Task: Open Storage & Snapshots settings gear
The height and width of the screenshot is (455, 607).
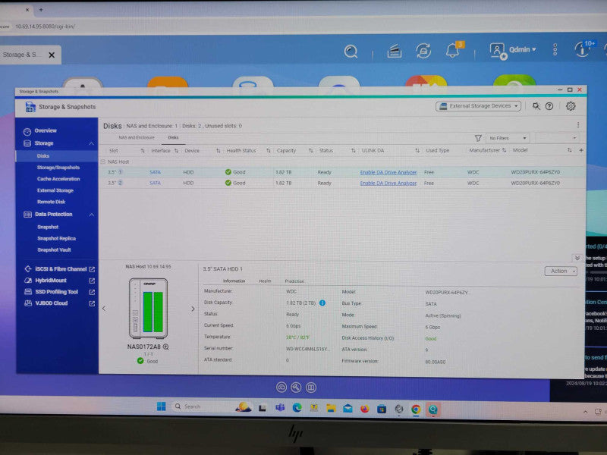Action: coord(571,106)
